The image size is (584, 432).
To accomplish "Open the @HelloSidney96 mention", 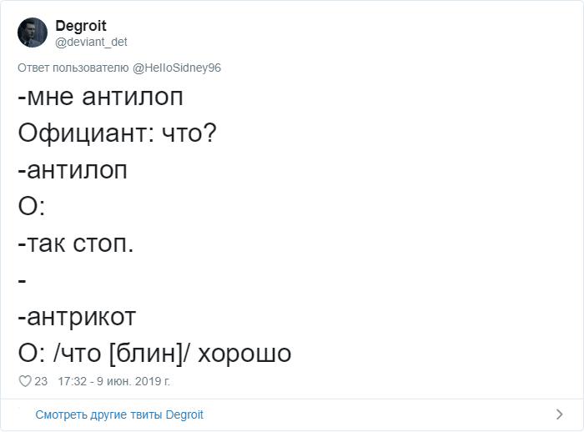I will [177, 68].
